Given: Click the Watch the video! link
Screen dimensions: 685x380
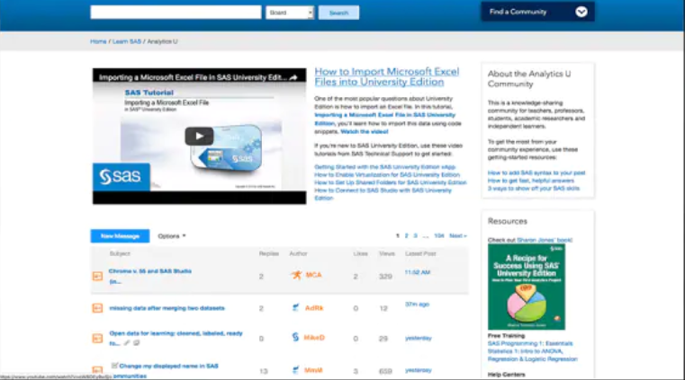Looking at the screenshot, I should [365, 131].
